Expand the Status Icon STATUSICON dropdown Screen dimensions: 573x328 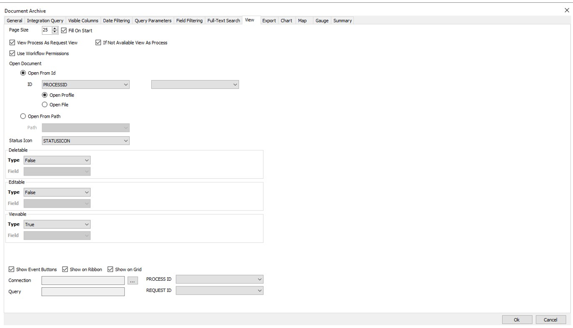(x=86, y=141)
